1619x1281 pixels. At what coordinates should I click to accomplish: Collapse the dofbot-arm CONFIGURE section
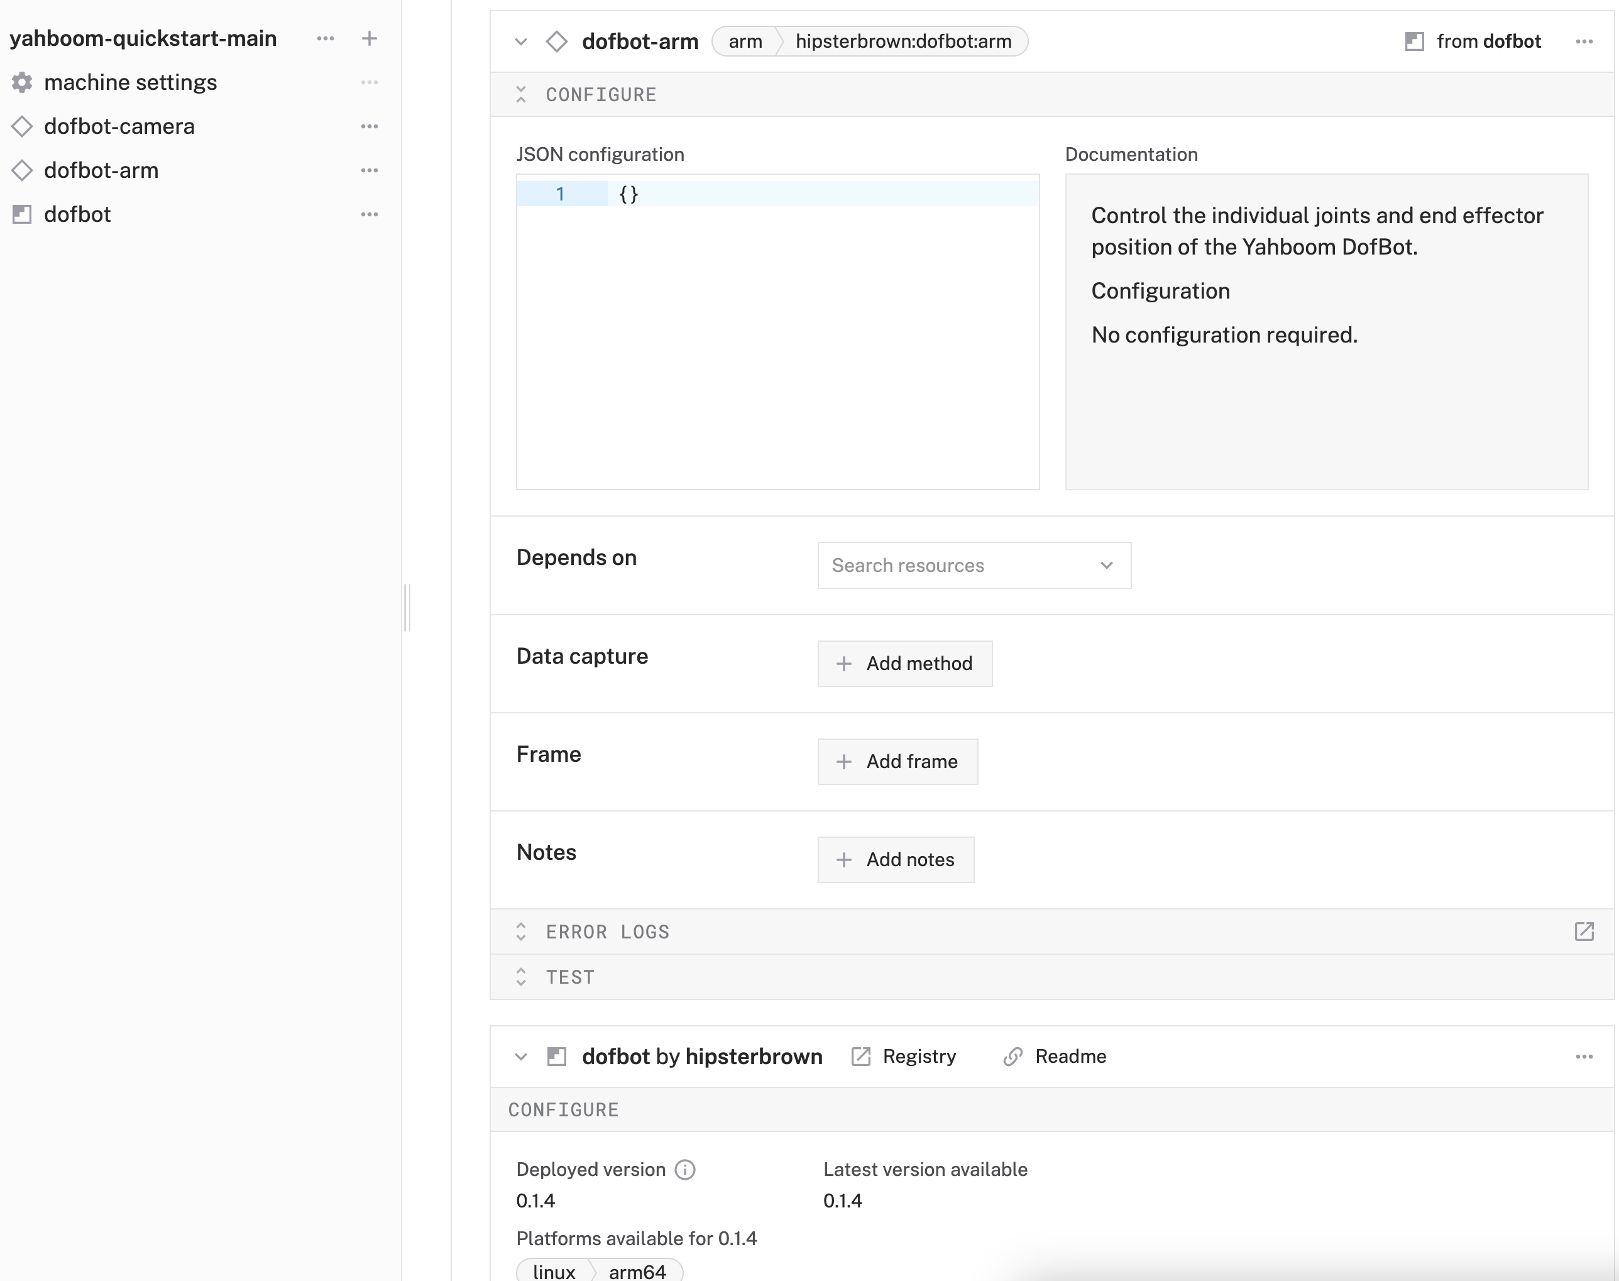point(521,94)
